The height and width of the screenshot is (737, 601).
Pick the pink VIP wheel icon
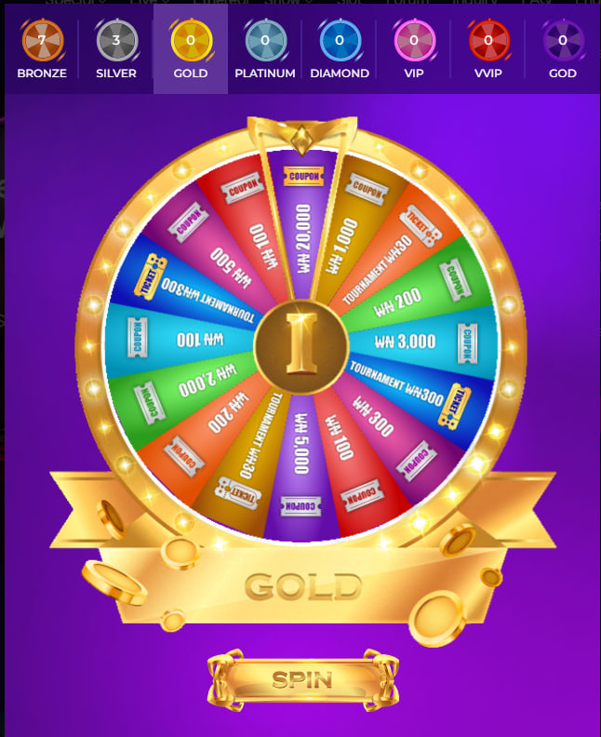(414, 40)
